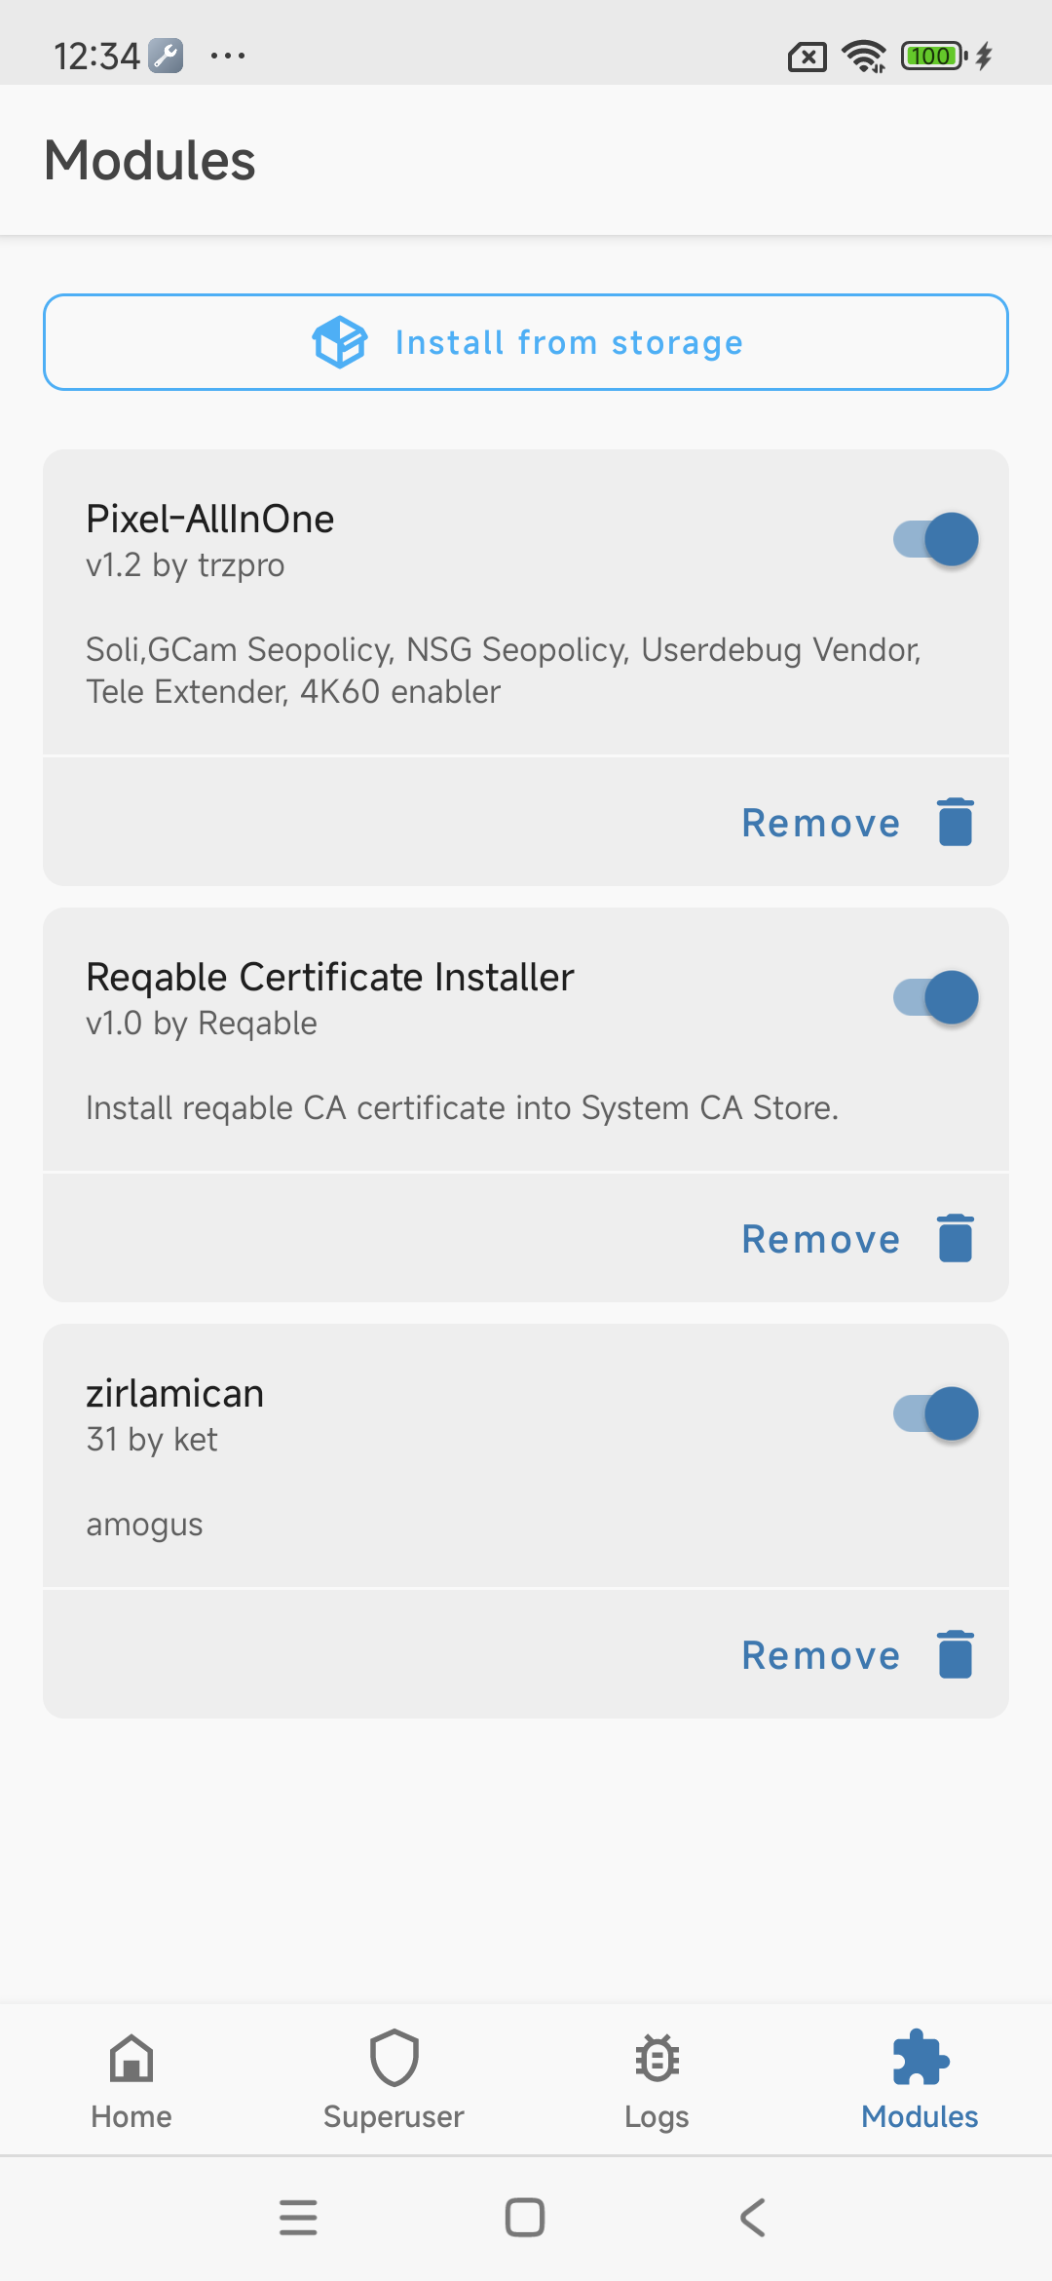This screenshot has width=1052, height=2281.
Task: Switch off the zirlamican module
Action: click(x=936, y=1413)
